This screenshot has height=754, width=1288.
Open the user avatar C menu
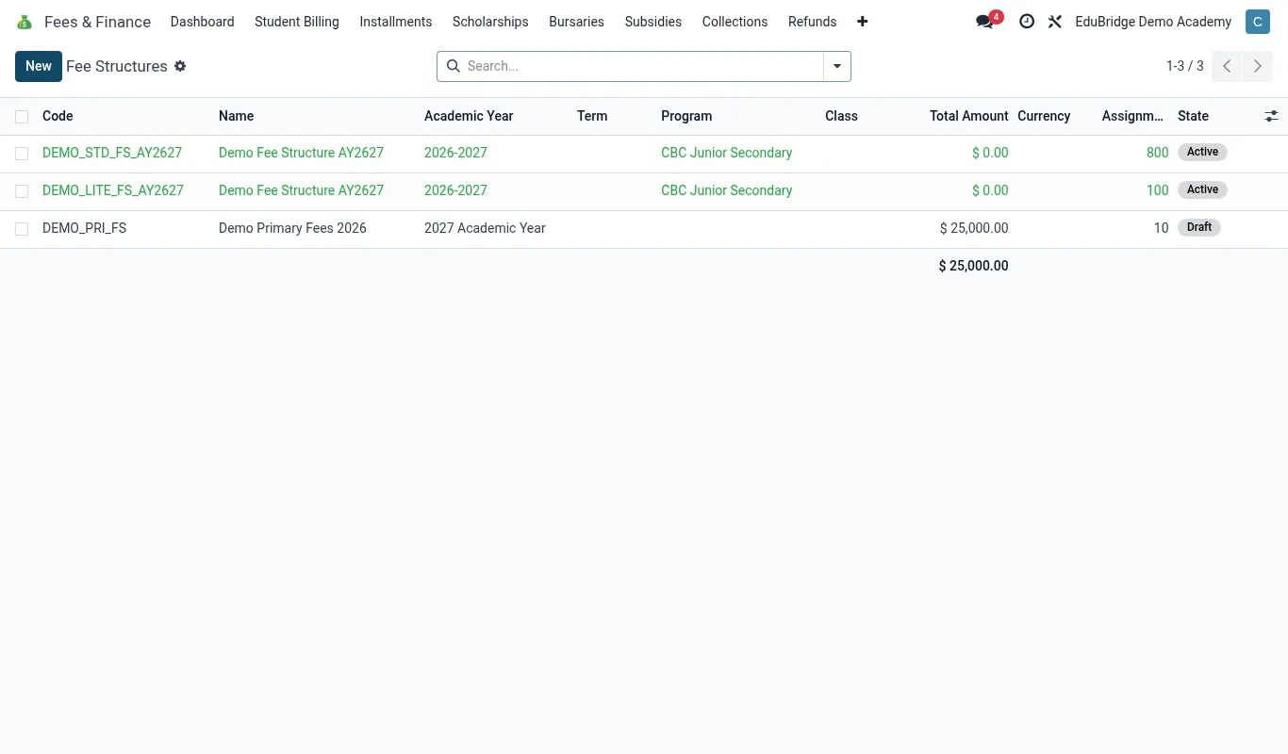(x=1258, y=22)
